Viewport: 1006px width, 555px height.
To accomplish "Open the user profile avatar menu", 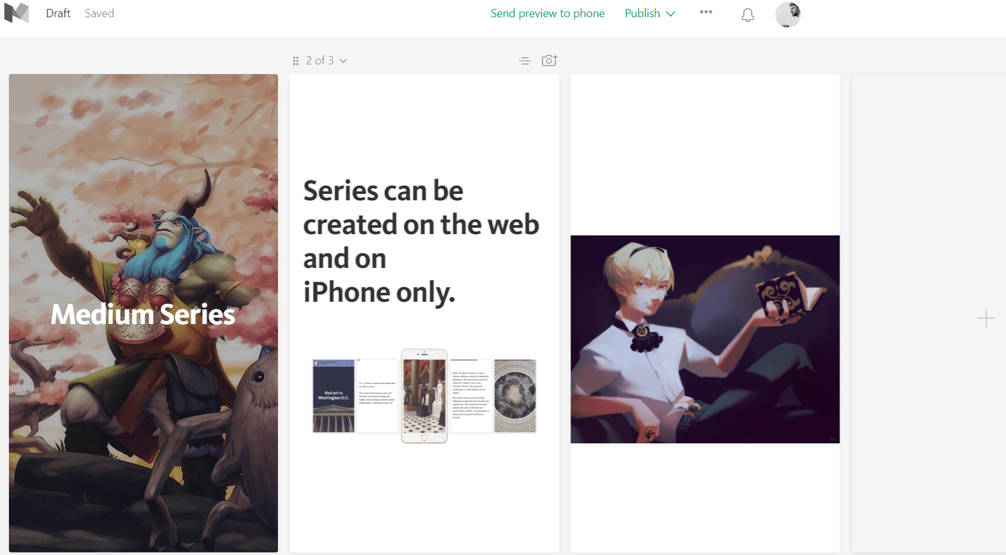I will pyautogui.click(x=788, y=15).
